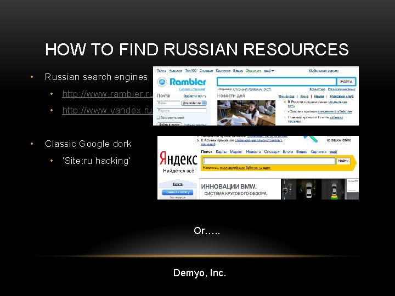The image size is (395, 296).
Task: Click the 'Russian search engines' bullet text
Action: [x=96, y=77]
